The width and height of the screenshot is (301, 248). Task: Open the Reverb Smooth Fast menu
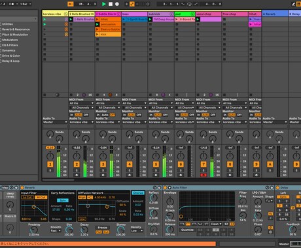(56, 230)
